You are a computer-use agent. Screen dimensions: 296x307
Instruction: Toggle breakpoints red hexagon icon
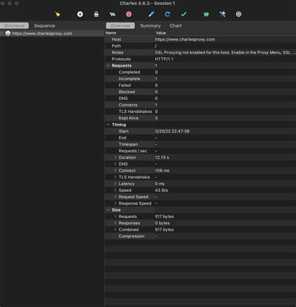coord(129,14)
